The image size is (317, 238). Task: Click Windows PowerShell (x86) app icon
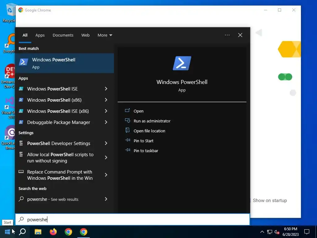point(21,100)
